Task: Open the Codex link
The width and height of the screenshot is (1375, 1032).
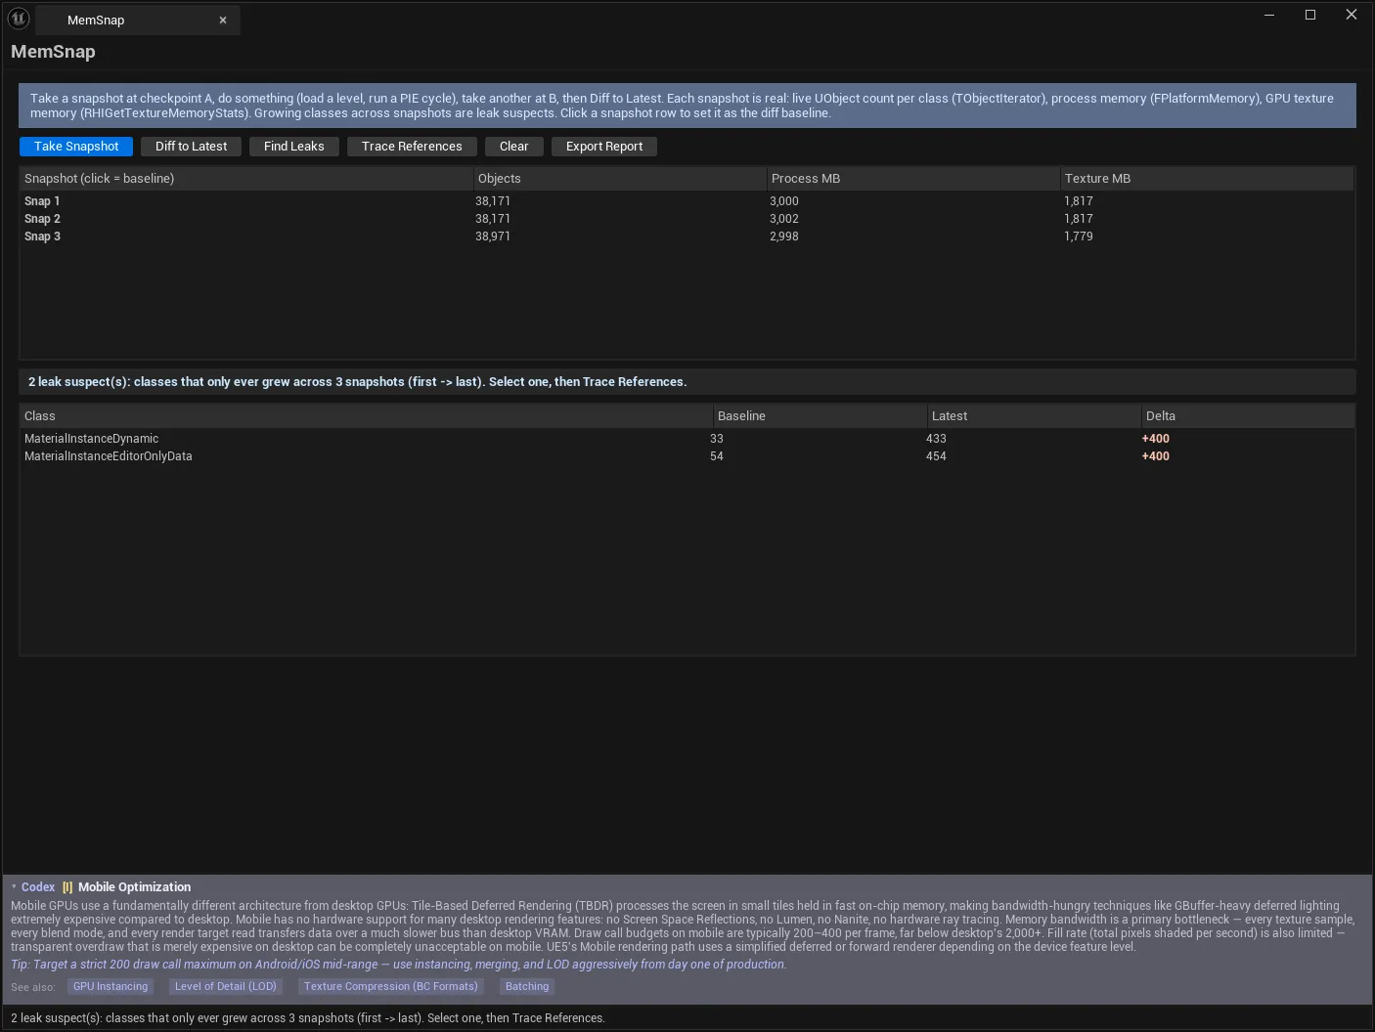Action: point(38,887)
